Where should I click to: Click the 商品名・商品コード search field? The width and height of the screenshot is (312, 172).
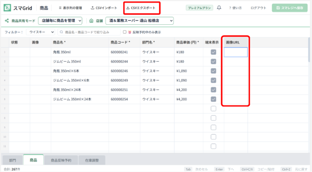point(89,32)
